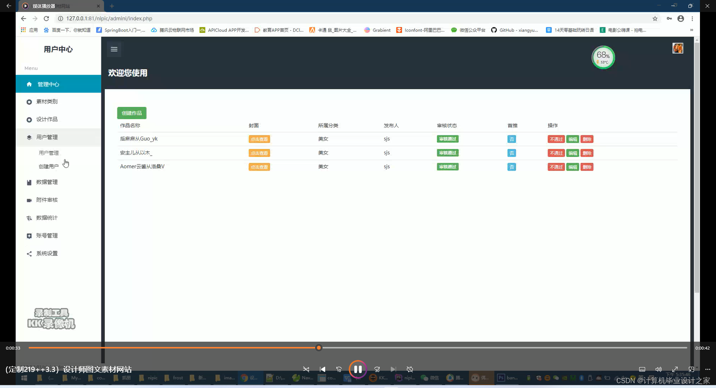Click the 创建作品 button
The height and width of the screenshot is (388, 716).
click(x=132, y=113)
